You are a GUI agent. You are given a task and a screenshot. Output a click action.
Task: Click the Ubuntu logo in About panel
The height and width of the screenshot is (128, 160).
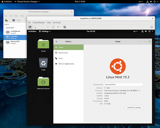coord(118,66)
